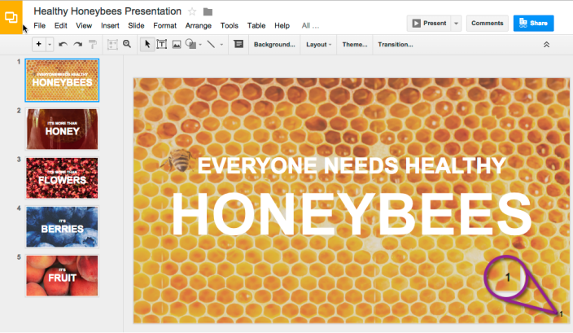Click the insert image icon

pyautogui.click(x=176, y=44)
